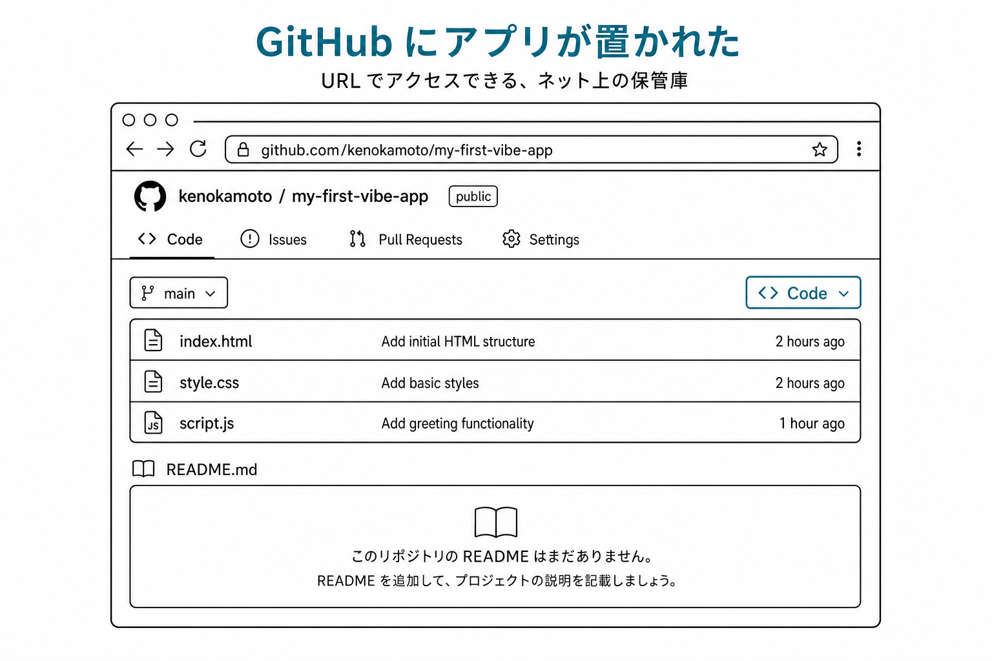The height and width of the screenshot is (661, 992).
Task: Open commit 'Add initial HTML structure'
Action: 458,341
